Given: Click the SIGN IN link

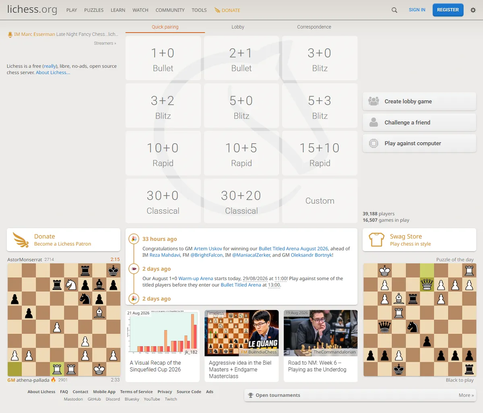Looking at the screenshot, I should click(417, 10).
